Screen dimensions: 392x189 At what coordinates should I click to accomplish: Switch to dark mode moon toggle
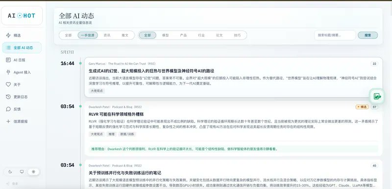(10, 171)
